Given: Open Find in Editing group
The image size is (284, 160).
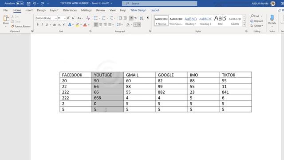Looking at the screenshot, I should [x=255, y=16].
